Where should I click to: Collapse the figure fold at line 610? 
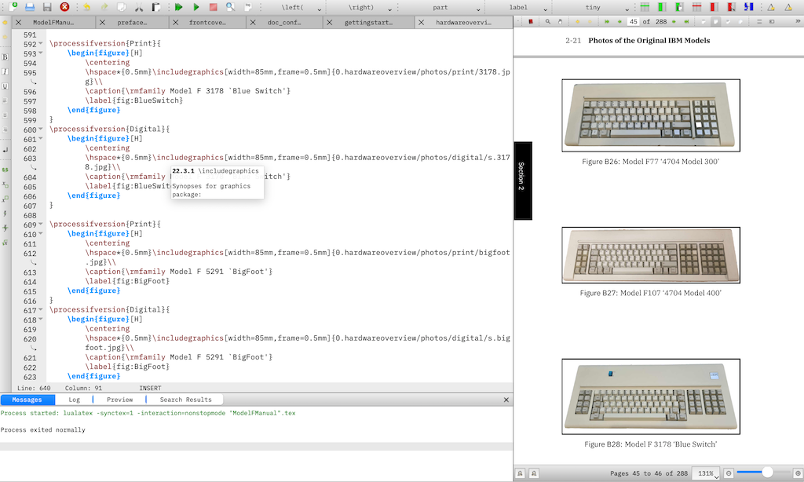click(x=41, y=234)
